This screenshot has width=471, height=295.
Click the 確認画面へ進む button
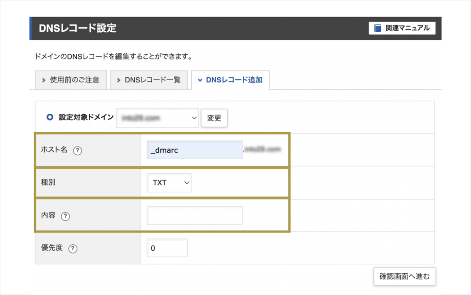click(405, 277)
